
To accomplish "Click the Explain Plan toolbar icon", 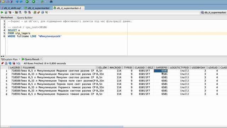I will 10,12.
